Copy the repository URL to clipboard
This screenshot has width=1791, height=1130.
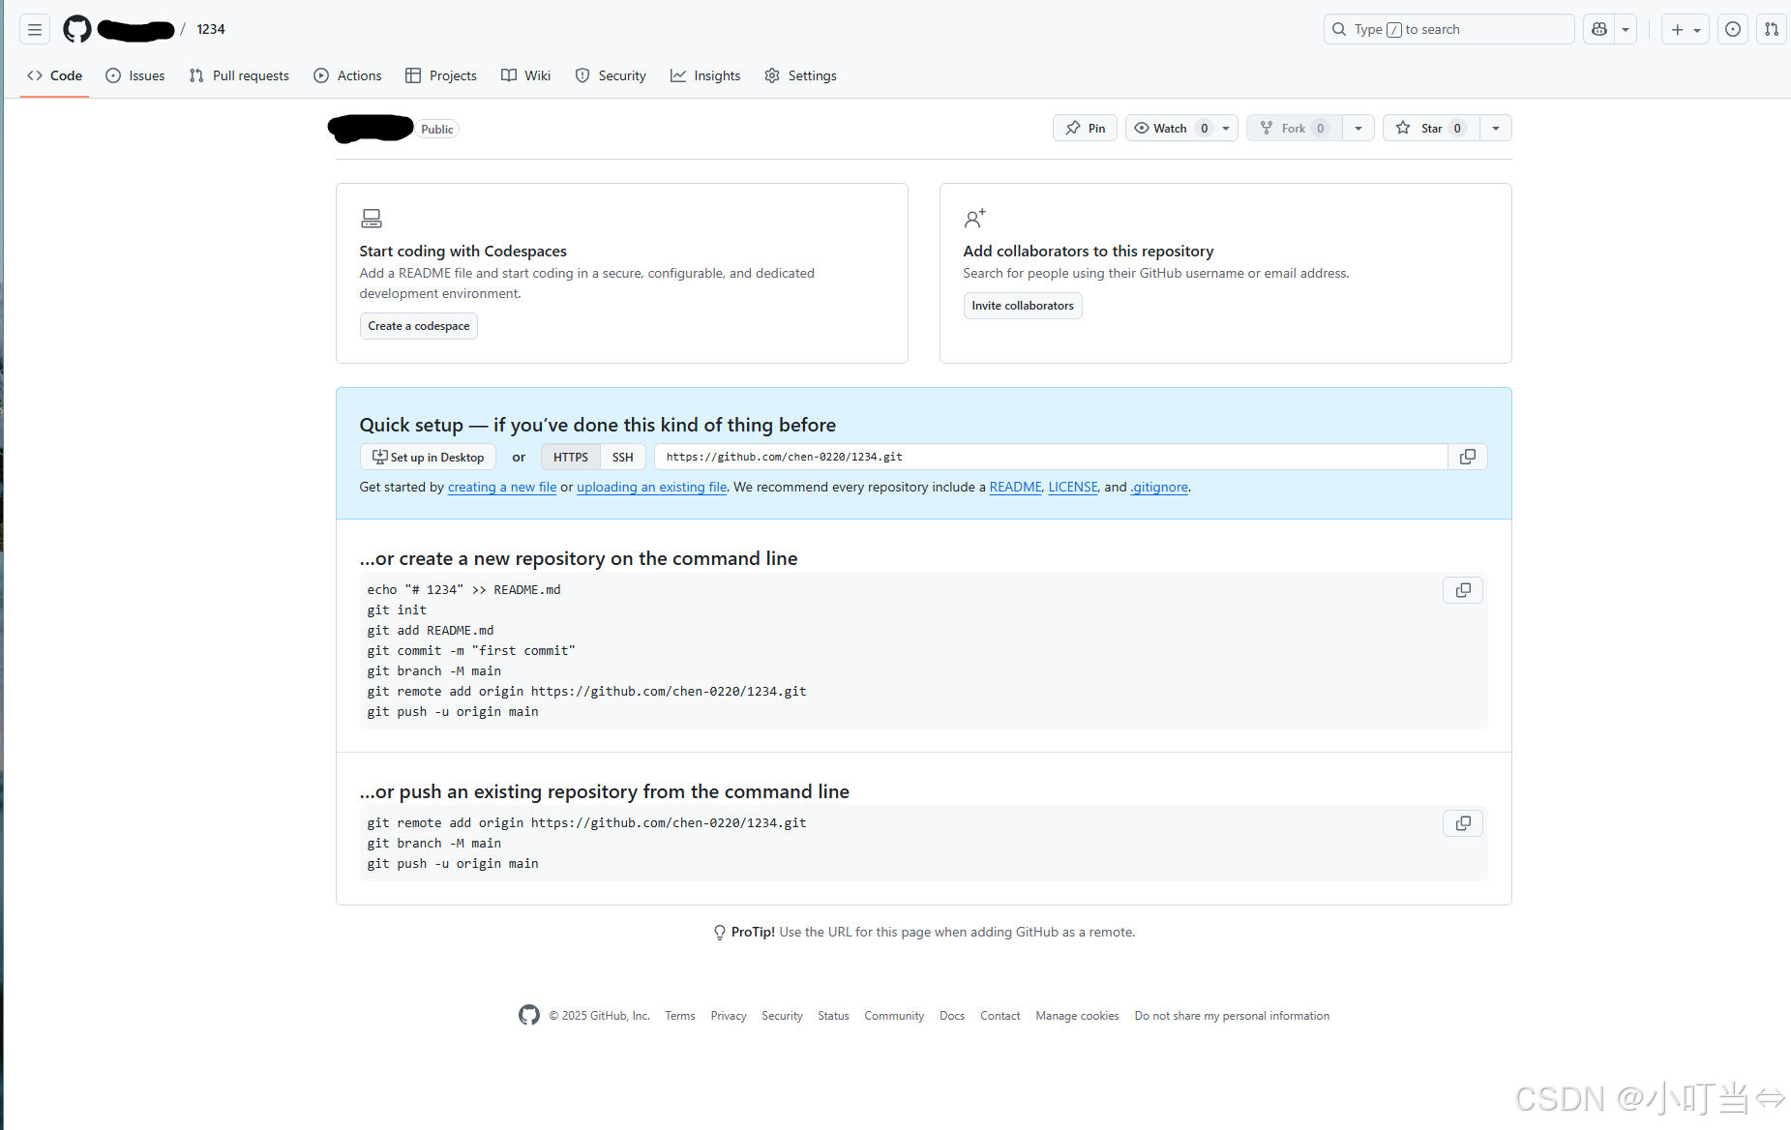pos(1468,457)
